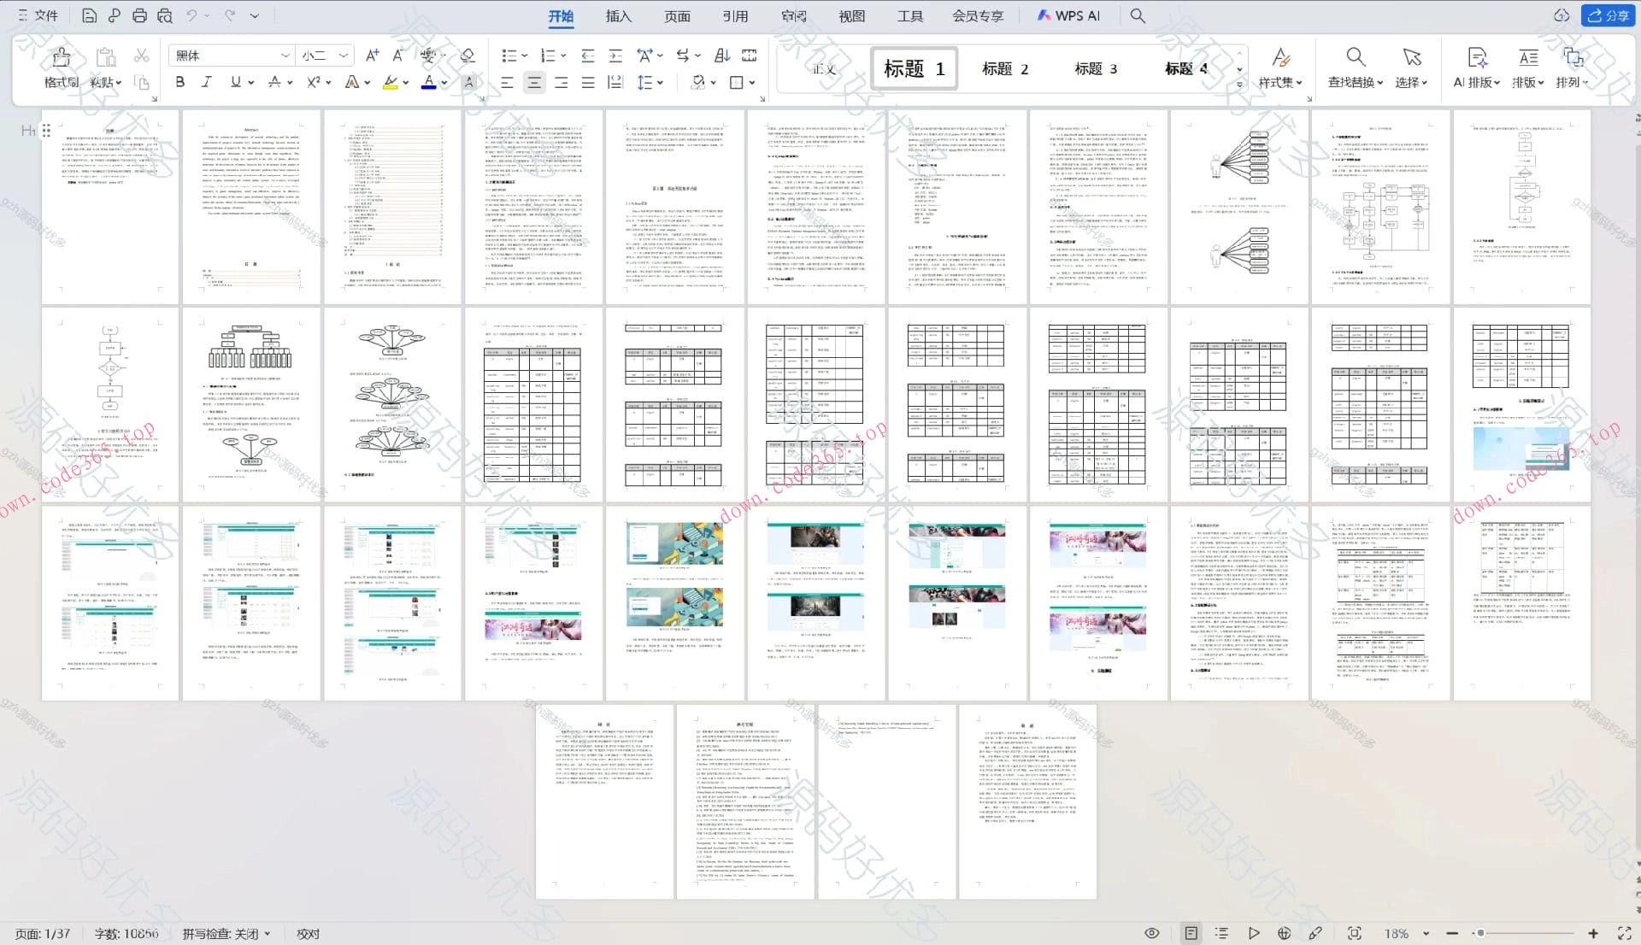Click the print icon in the title bar
Screen dimensions: 1641x945
(x=139, y=15)
